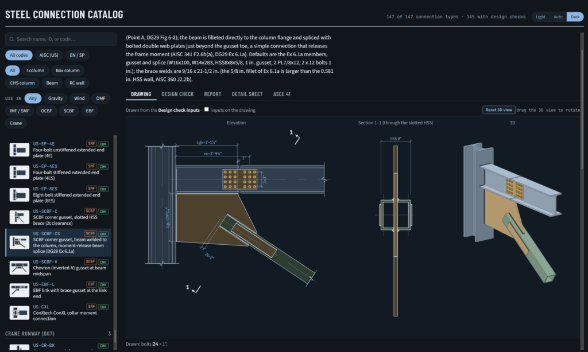Filter by Box column type
Screen dimensions: 588x352
(x=68, y=71)
